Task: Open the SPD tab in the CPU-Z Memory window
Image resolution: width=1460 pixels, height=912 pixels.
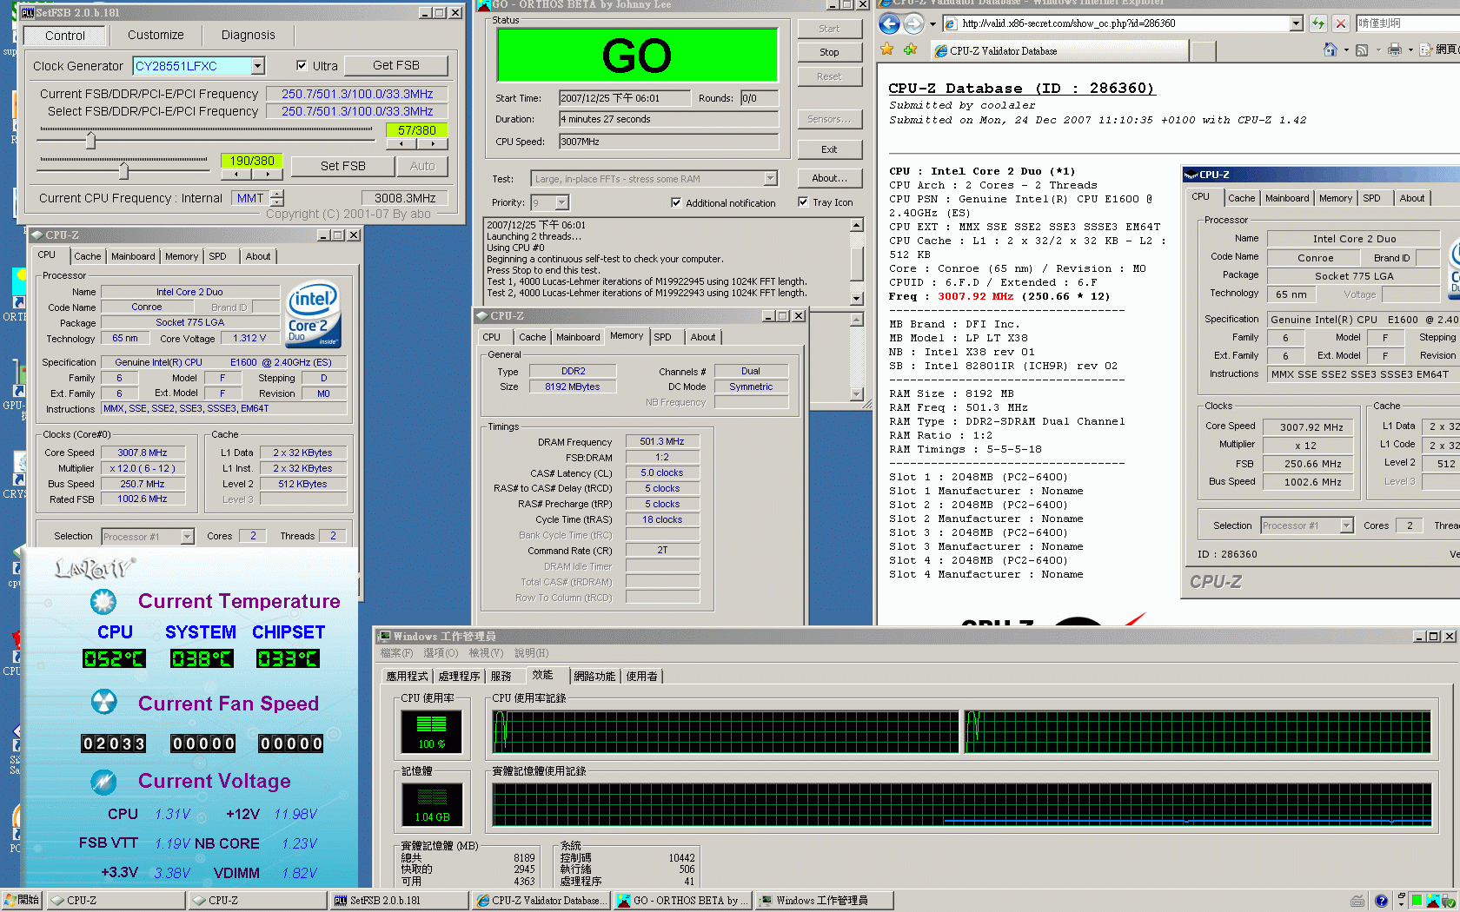Action: tap(662, 337)
